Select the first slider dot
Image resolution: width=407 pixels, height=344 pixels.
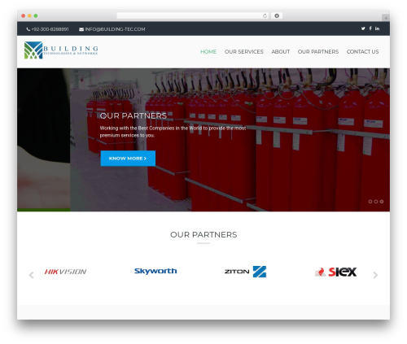pos(370,202)
